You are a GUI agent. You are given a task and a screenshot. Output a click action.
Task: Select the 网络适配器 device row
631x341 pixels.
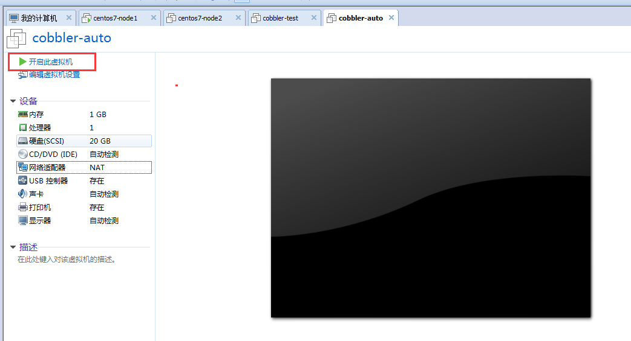pyautogui.click(x=83, y=168)
